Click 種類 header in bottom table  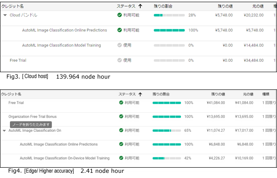pyautogui.click(x=266, y=94)
